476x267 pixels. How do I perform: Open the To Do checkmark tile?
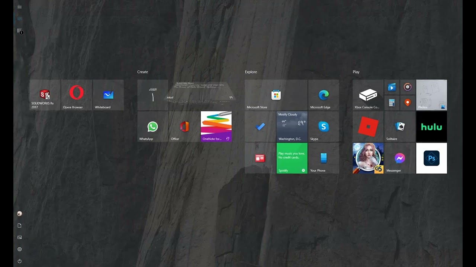(x=260, y=126)
